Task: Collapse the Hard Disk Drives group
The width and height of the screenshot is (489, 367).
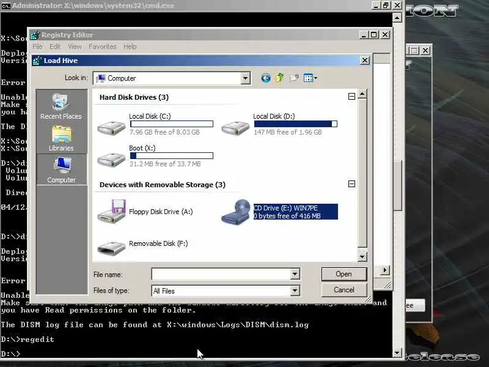Action: [351, 97]
